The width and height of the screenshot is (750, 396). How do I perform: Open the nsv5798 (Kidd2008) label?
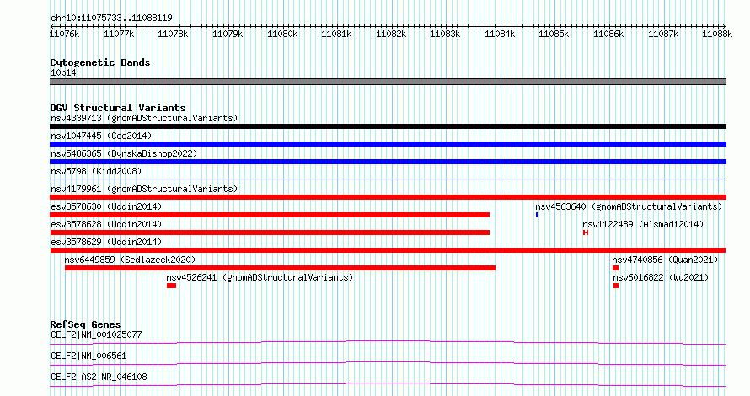(96, 171)
